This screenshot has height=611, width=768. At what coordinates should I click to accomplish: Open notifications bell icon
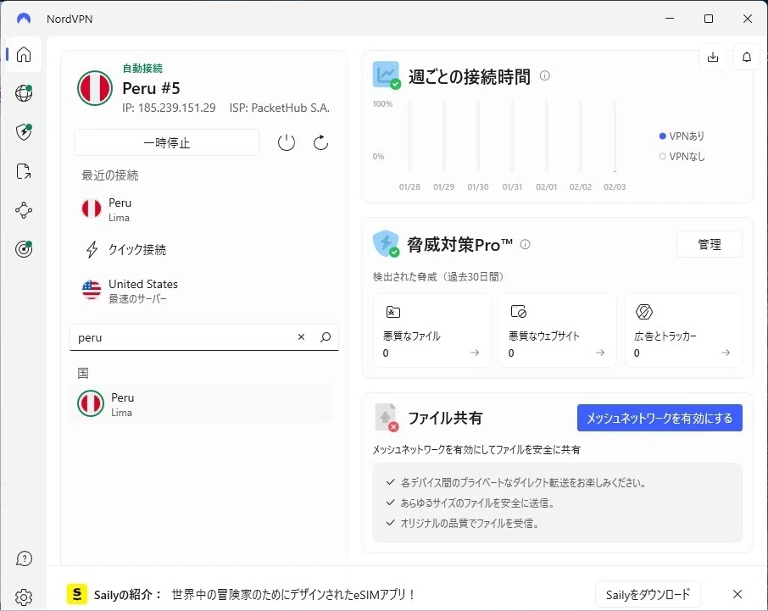(747, 57)
